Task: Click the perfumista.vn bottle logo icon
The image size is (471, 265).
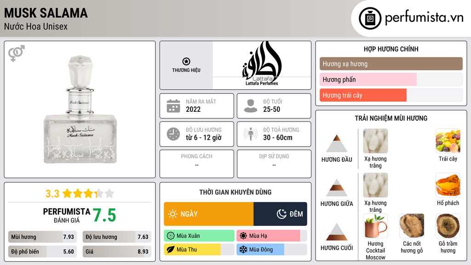Action: click(370, 18)
